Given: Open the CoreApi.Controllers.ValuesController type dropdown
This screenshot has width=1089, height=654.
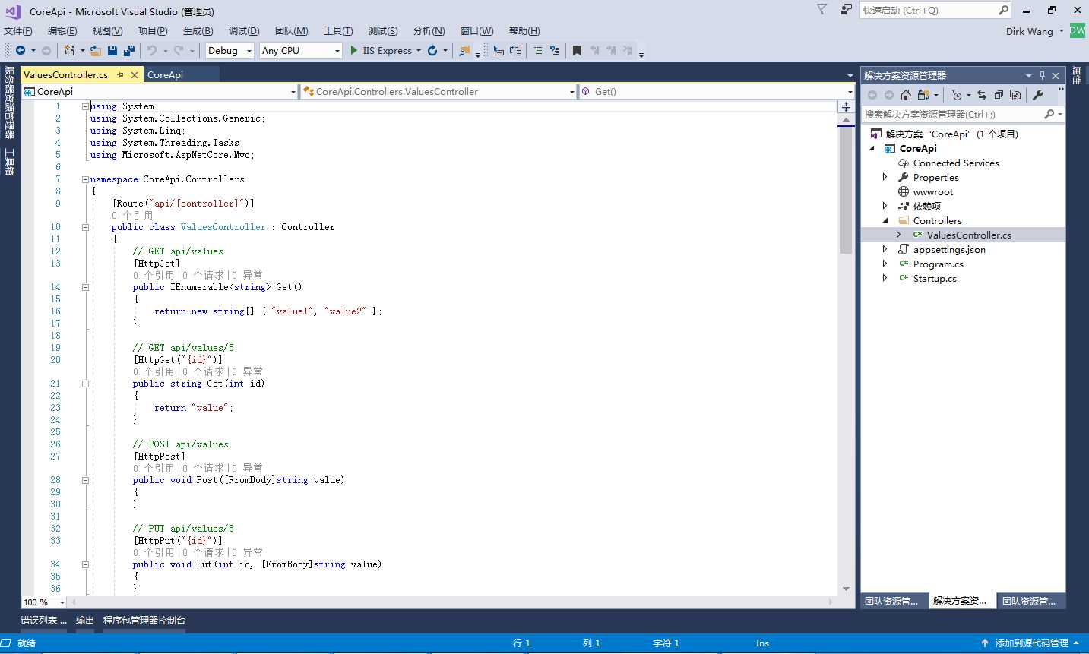Looking at the screenshot, I should (438, 91).
